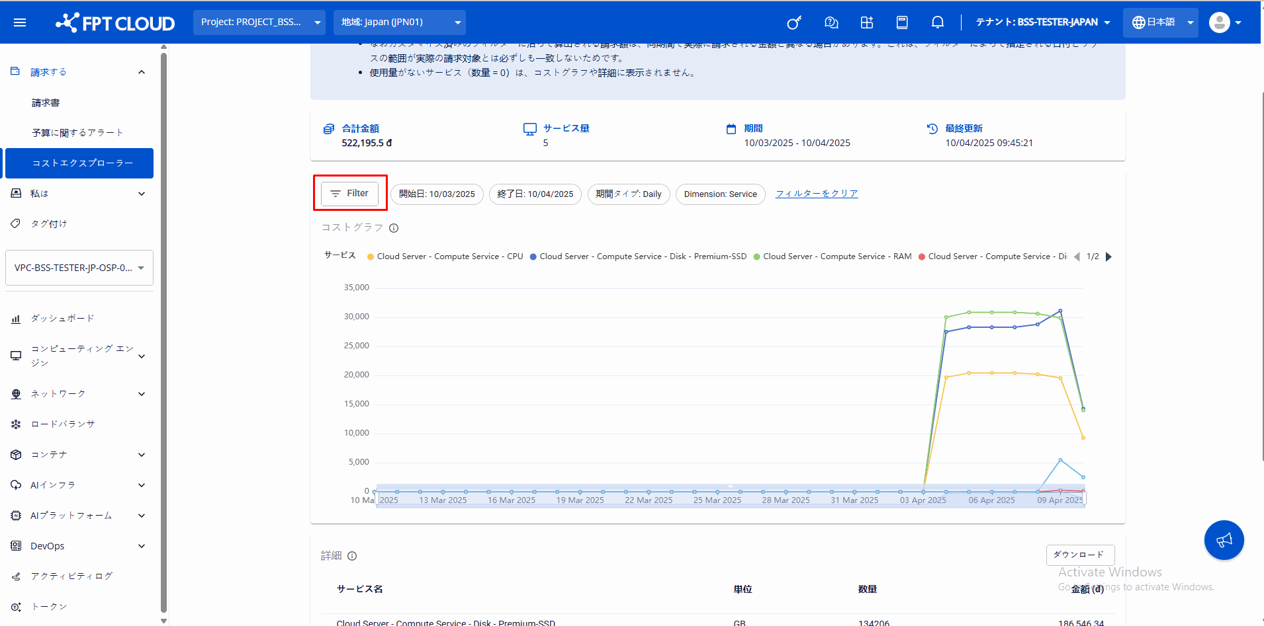The width and height of the screenshot is (1264, 626).
Task: Click the 最終更新 history icon
Action: click(x=932, y=129)
